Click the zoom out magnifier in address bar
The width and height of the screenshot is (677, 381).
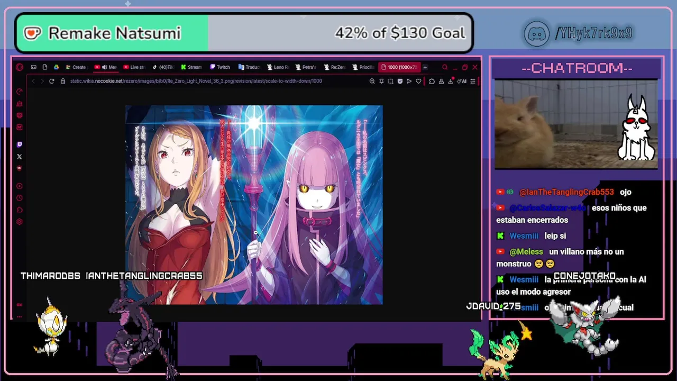coord(372,81)
